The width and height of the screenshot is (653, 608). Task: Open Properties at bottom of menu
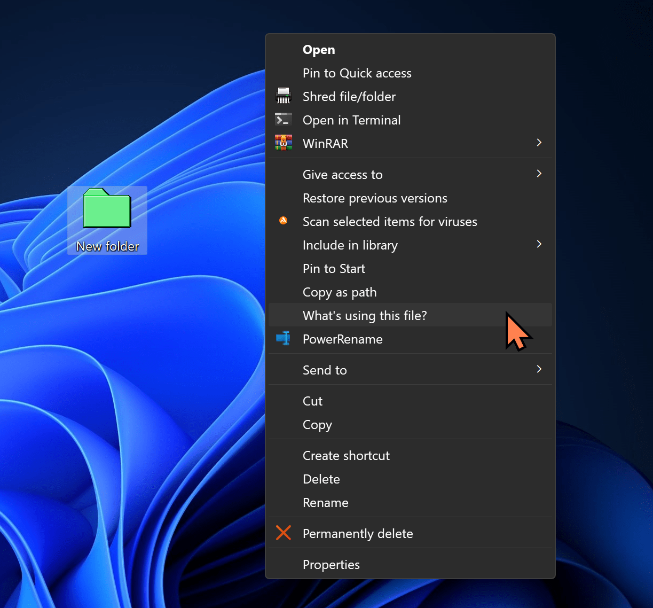click(331, 565)
